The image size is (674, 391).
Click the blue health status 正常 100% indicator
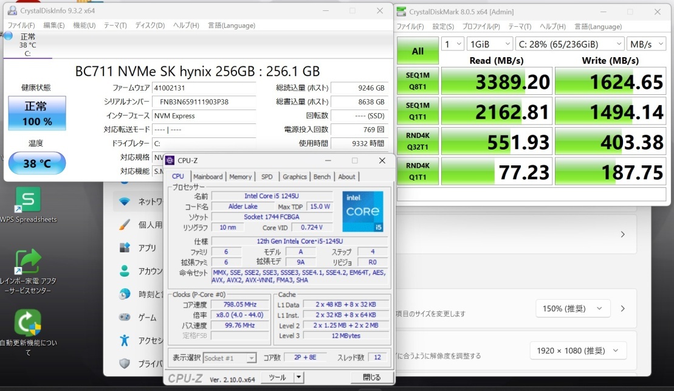pos(36,113)
